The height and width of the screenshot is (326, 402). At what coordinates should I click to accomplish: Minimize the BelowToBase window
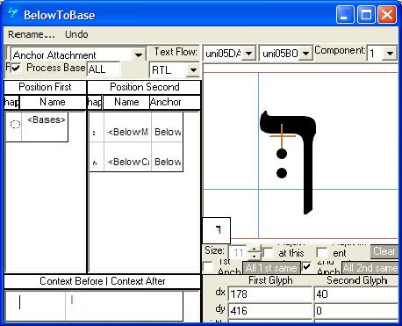345,14
